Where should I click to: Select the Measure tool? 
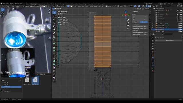coord(54,37)
